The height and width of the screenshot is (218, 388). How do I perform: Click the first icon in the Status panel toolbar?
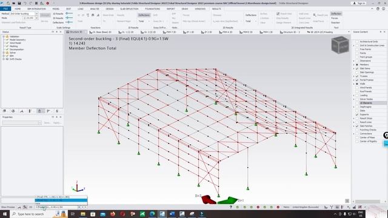(4, 111)
